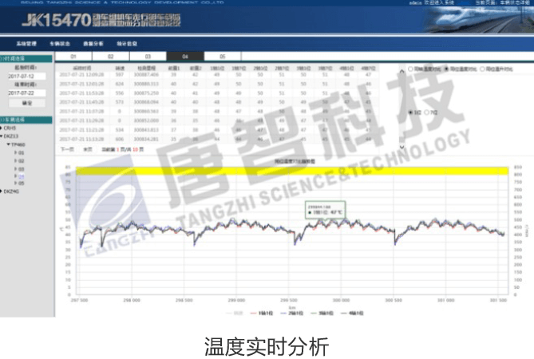Open the 车辆状态 menu
Image resolution: width=534 pixels, height=359 pixels.
point(60,44)
